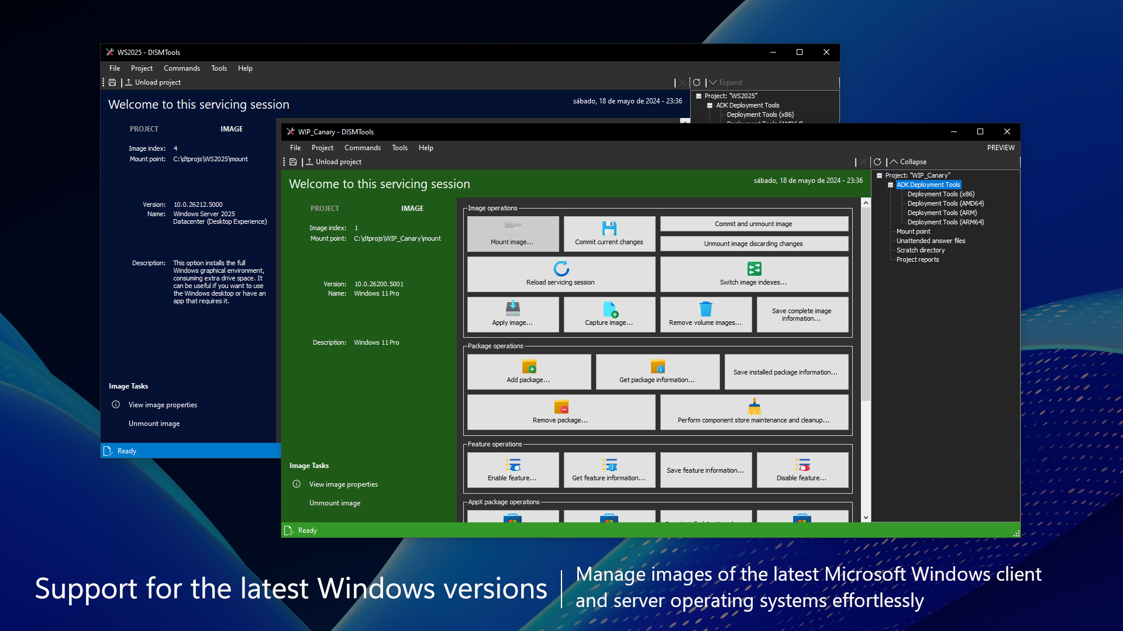Collapse the WIP_Canary project tree panel

point(909,161)
